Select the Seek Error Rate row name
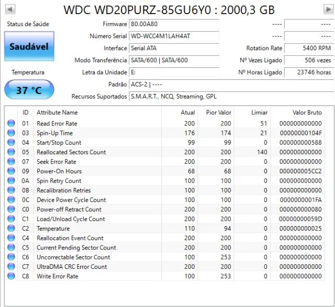Image resolution: width=335 pixels, height=307 pixels. (x=57, y=162)
